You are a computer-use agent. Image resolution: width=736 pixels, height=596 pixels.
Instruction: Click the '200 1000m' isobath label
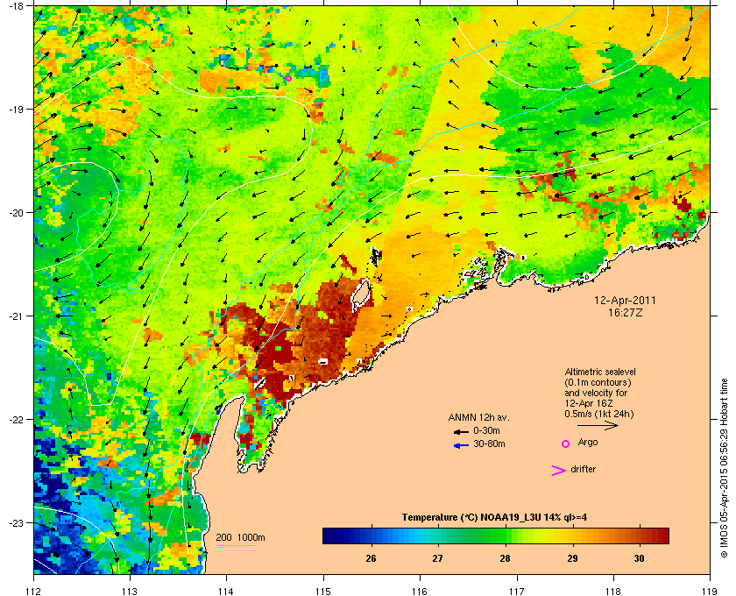[x=240, y=537]
